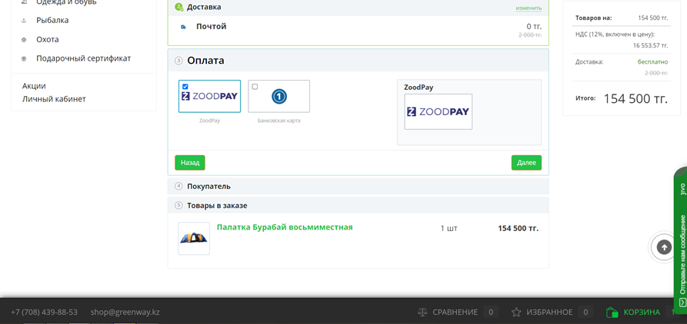
Task: Click the bank card number-one icon
Action: point(279,96)
